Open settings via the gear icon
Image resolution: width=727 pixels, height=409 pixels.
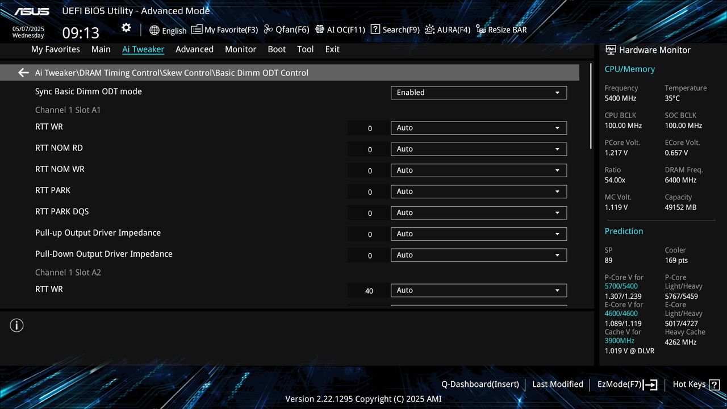click(x=126, y=28)
